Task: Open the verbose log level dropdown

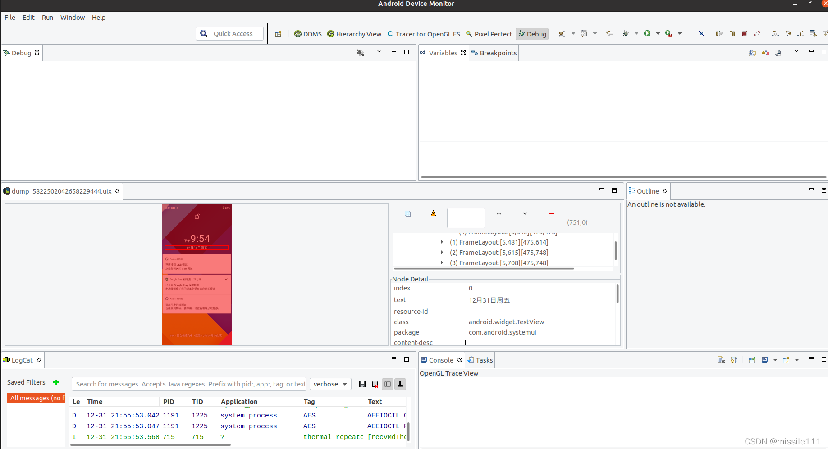Action: tap(330, 384)
